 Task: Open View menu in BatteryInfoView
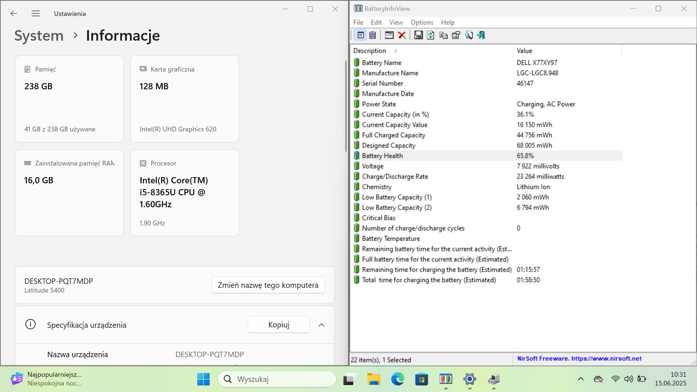(396, 22)
